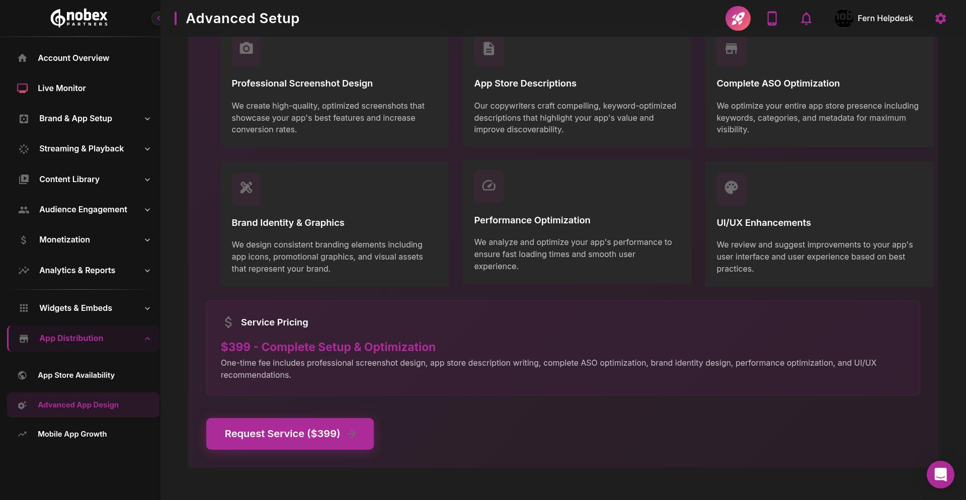Open the mobile device preview icon
This screenshot has height=500, width=966.
pos(772,18)
